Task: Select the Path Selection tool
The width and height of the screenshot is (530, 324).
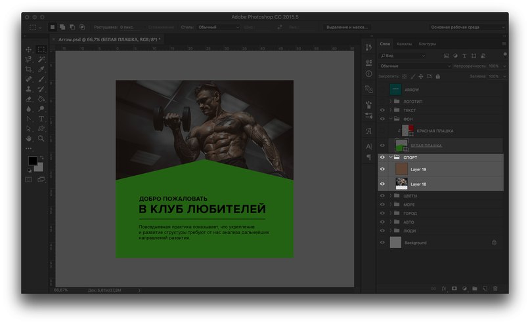Action: pyautogui.click(x=29, y=129)
